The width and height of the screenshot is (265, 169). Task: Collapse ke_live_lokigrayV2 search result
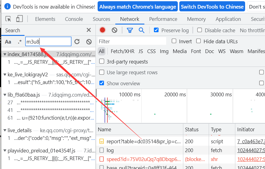coord(5,75)
